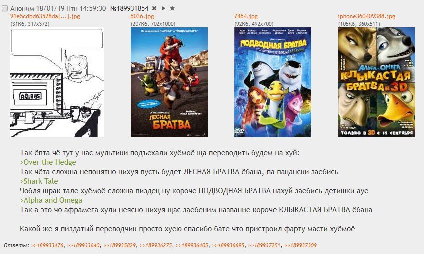Go to reply >>189935829
Image resolution: width=424 pixels, height=254 pixels.
click(x=120, y=245)
